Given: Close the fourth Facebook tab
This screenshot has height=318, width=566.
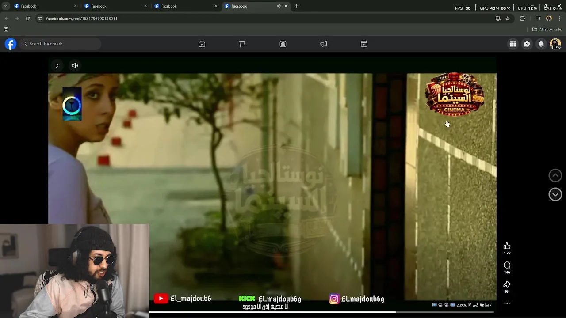Looking at the screenshot, I should point(286,6).
